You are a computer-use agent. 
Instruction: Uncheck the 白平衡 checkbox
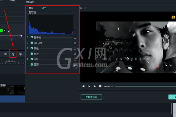click(32, 37)
